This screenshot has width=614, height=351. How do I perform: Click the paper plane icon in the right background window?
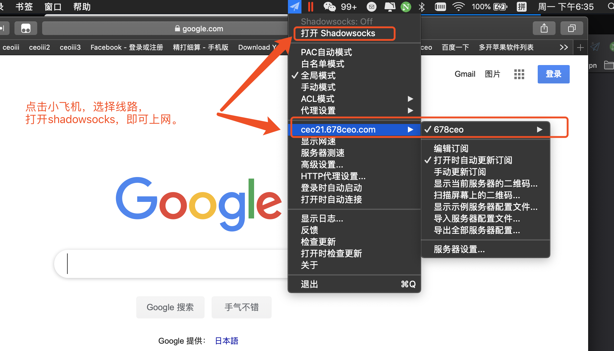tap(595, 47)
